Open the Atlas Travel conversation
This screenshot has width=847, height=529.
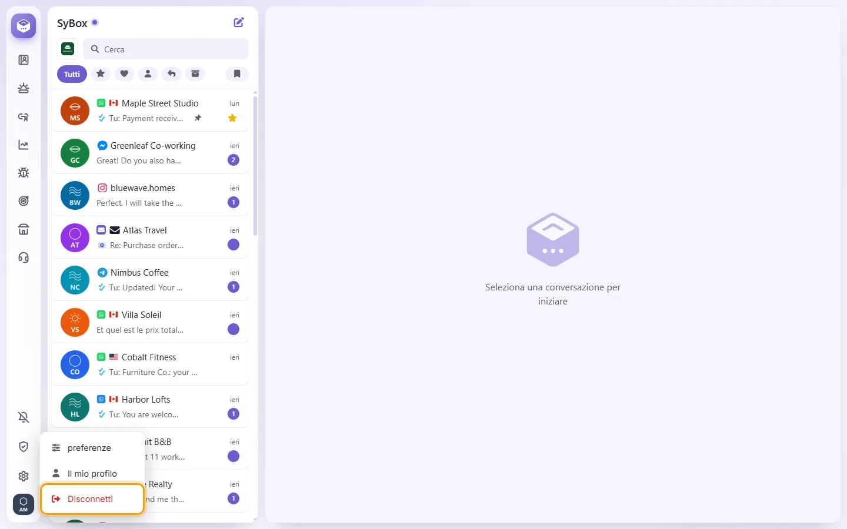tap(150, 237)
